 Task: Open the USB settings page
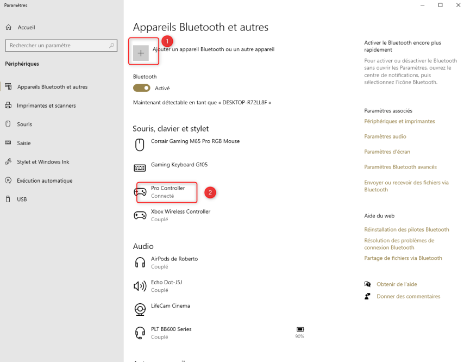(22, 199)
